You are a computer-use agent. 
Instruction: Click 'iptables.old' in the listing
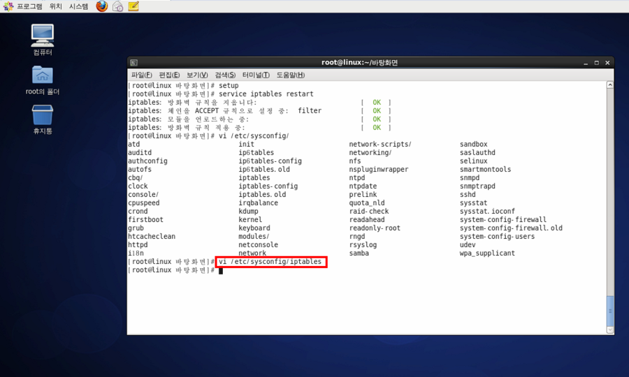(262, 195)
